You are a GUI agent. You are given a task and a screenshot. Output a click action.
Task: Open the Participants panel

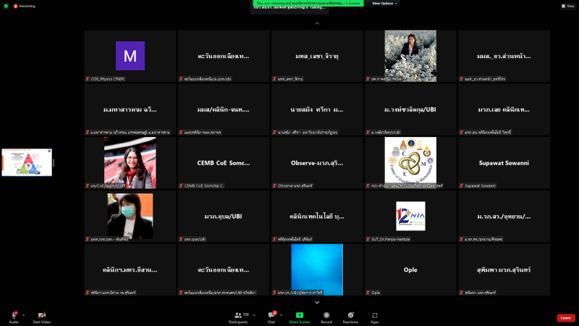click(x=237, y=317)
